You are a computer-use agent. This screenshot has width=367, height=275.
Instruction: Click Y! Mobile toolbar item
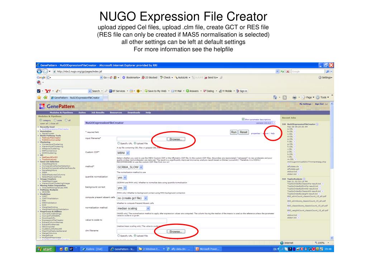[225, 91]
